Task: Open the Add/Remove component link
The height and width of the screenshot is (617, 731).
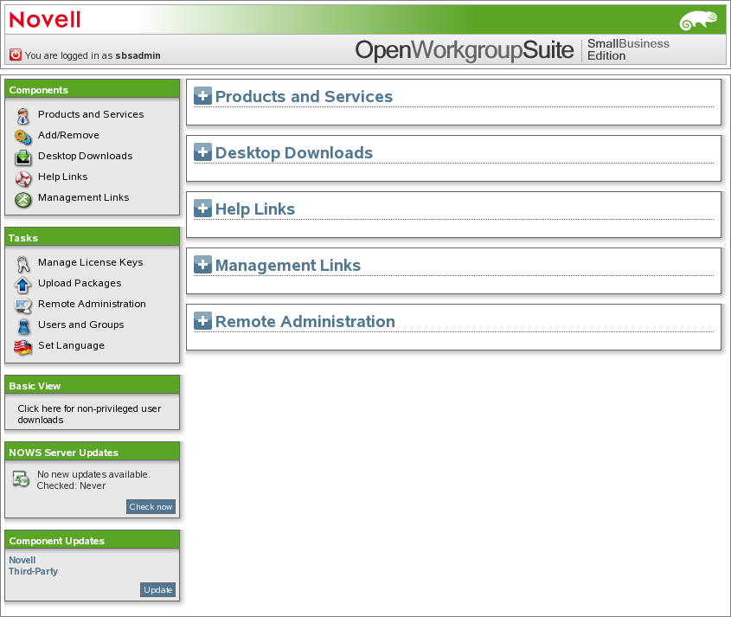Action: click(x=68, y=135)
